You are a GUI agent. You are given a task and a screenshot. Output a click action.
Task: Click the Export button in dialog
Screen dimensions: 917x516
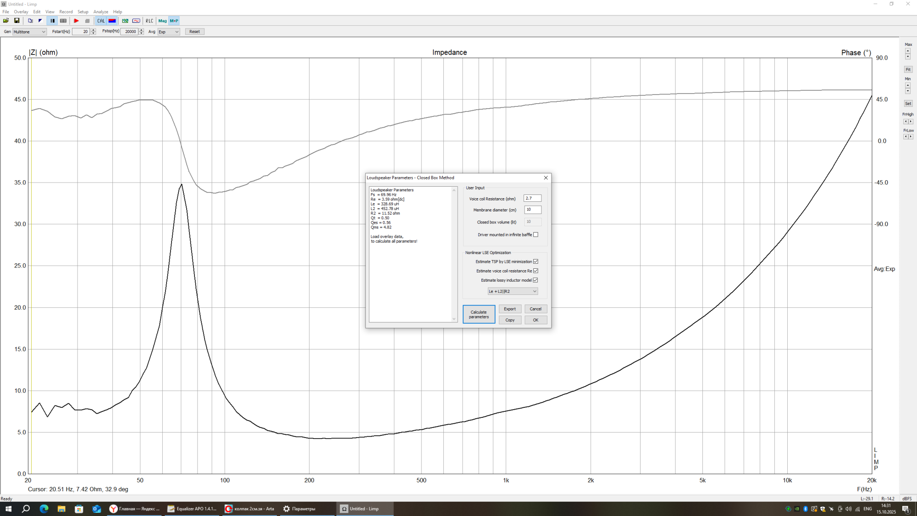pyautogui.click(x=510, y=309)
